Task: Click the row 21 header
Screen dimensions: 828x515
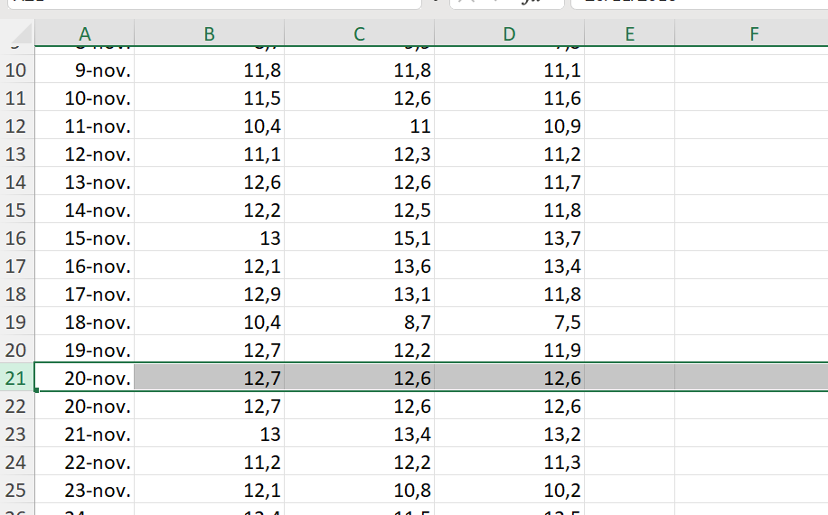Action: [x=16, y=378]
